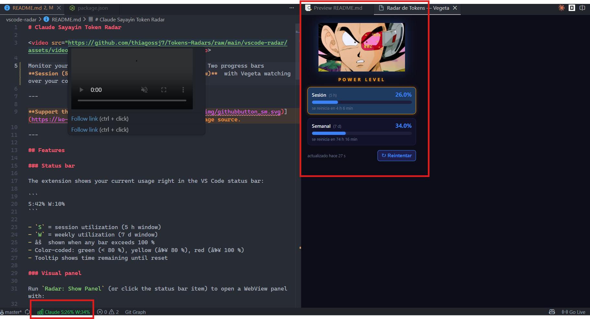Image resolution: width=590 pixels, height=319 pixels.
Task: Click the 'se reinicia en 74 h 16 min' text
Action: pyautogui.click(x=334, y=139)
